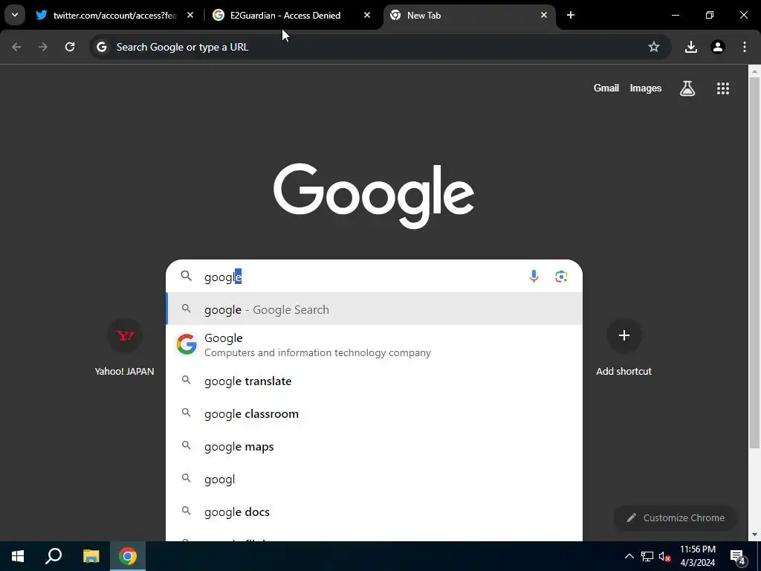Open the notification center icon

click(x=738, y=556)
